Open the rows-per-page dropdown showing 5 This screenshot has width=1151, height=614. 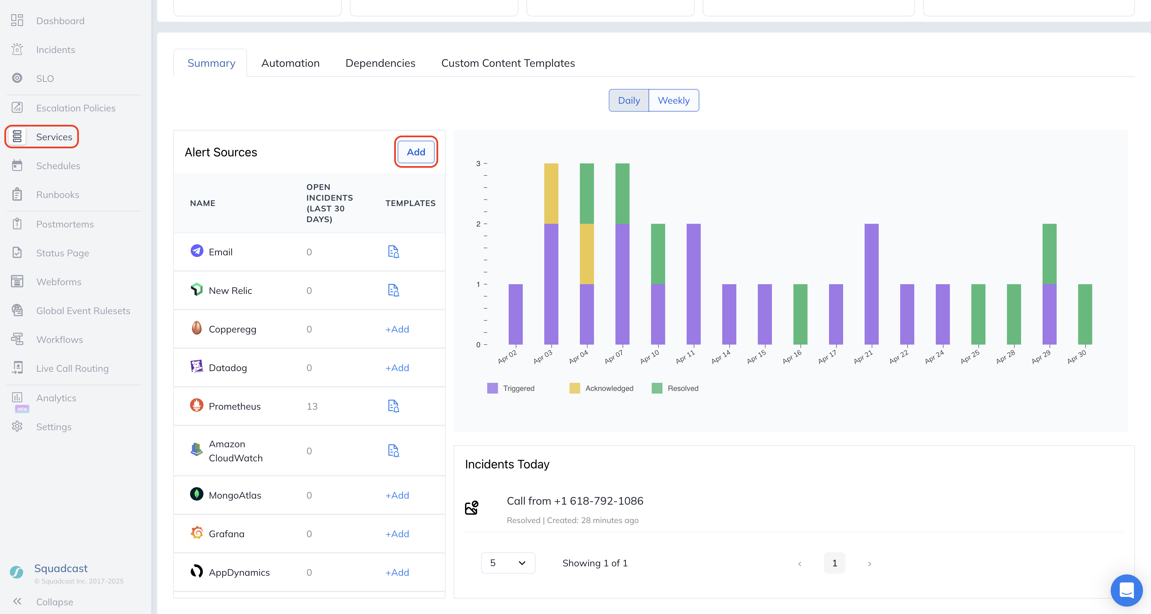click(508, 563)
